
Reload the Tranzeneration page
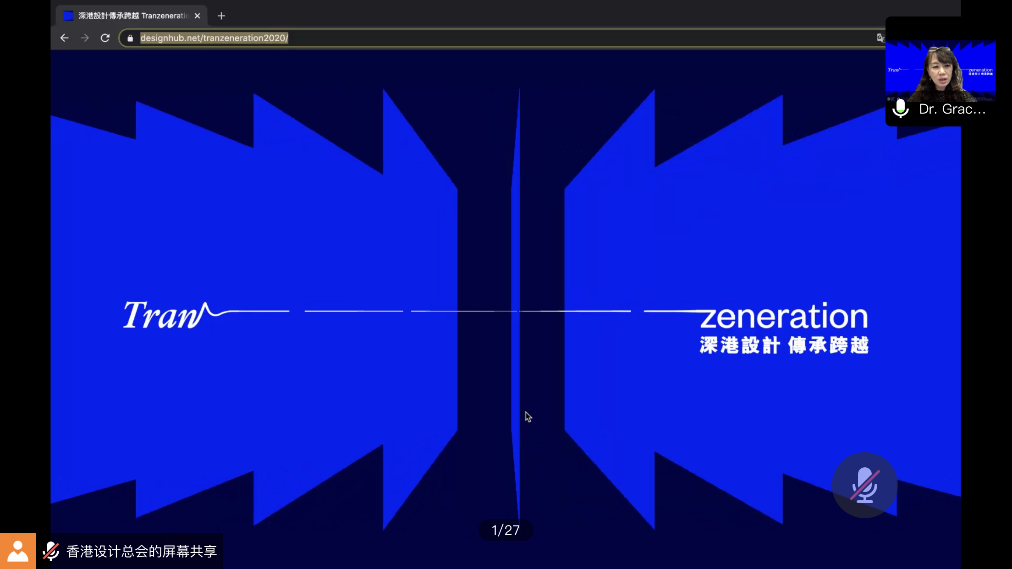coord(105,38)
